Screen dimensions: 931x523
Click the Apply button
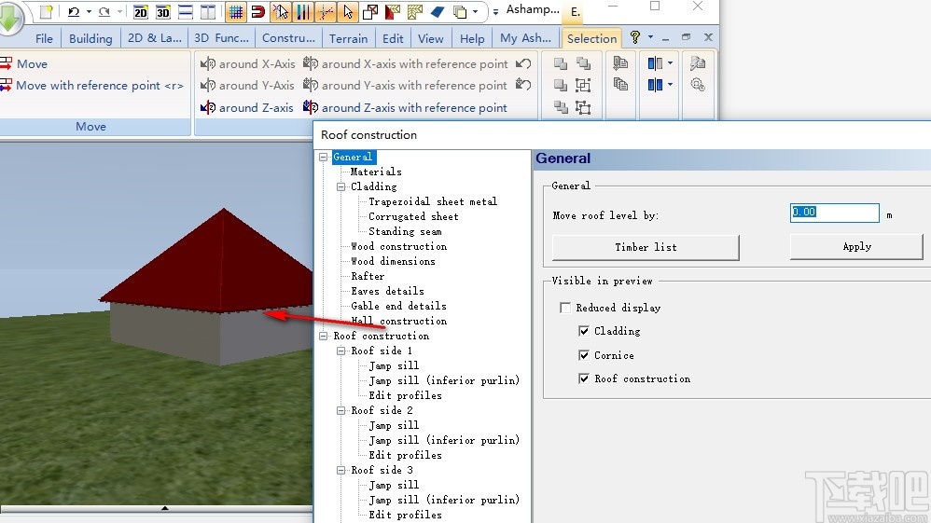856,246
